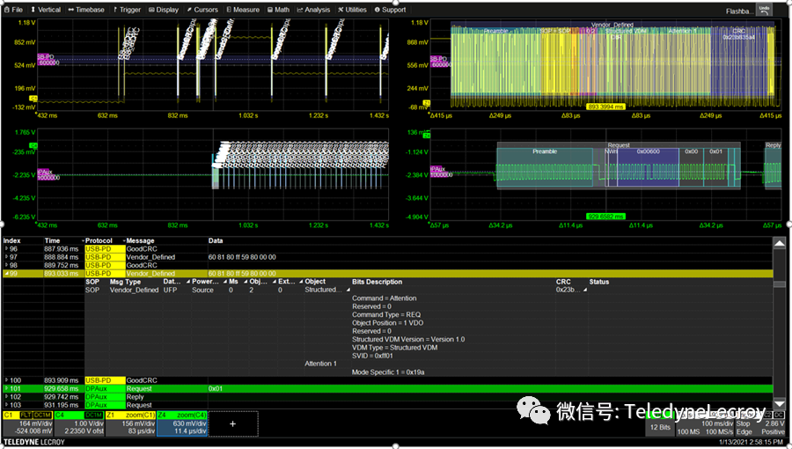Select the C1 channel descriptor box

(x=26, y=423)
